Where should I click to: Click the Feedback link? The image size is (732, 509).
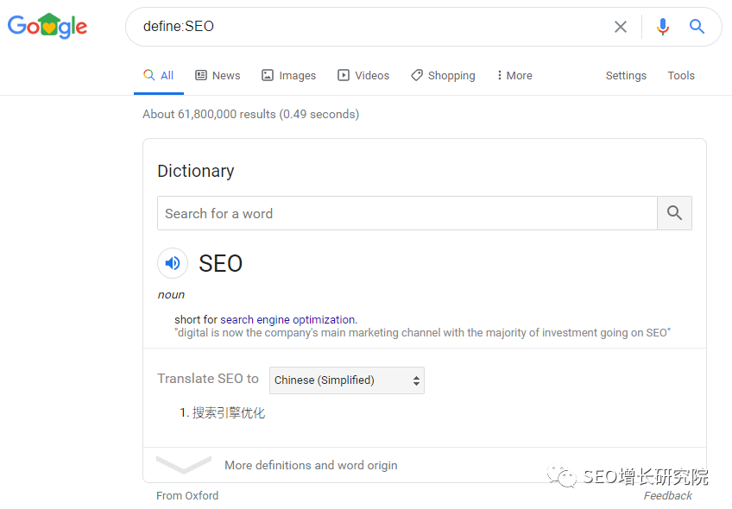668,496
